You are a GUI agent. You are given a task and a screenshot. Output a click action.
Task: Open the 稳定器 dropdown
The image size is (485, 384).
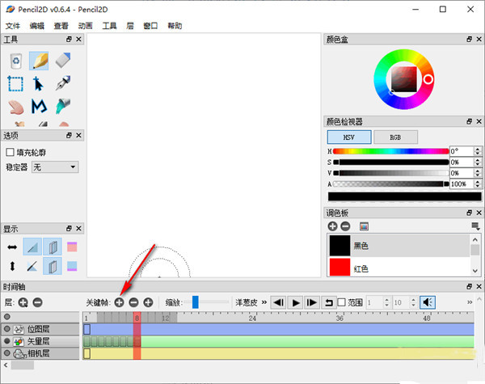pos(55,167)
